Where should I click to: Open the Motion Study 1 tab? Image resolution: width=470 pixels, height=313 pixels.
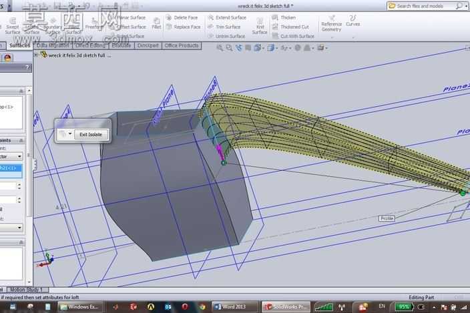(27, 290)
